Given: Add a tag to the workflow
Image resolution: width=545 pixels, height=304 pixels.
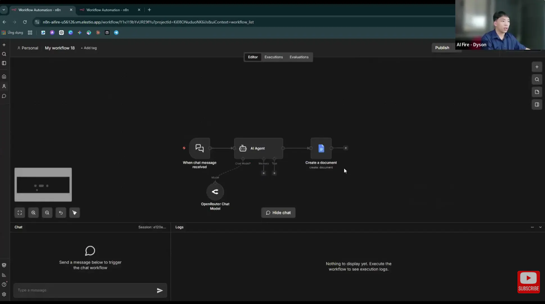Looking at the screenshot, I should click(x=89, y=48).
